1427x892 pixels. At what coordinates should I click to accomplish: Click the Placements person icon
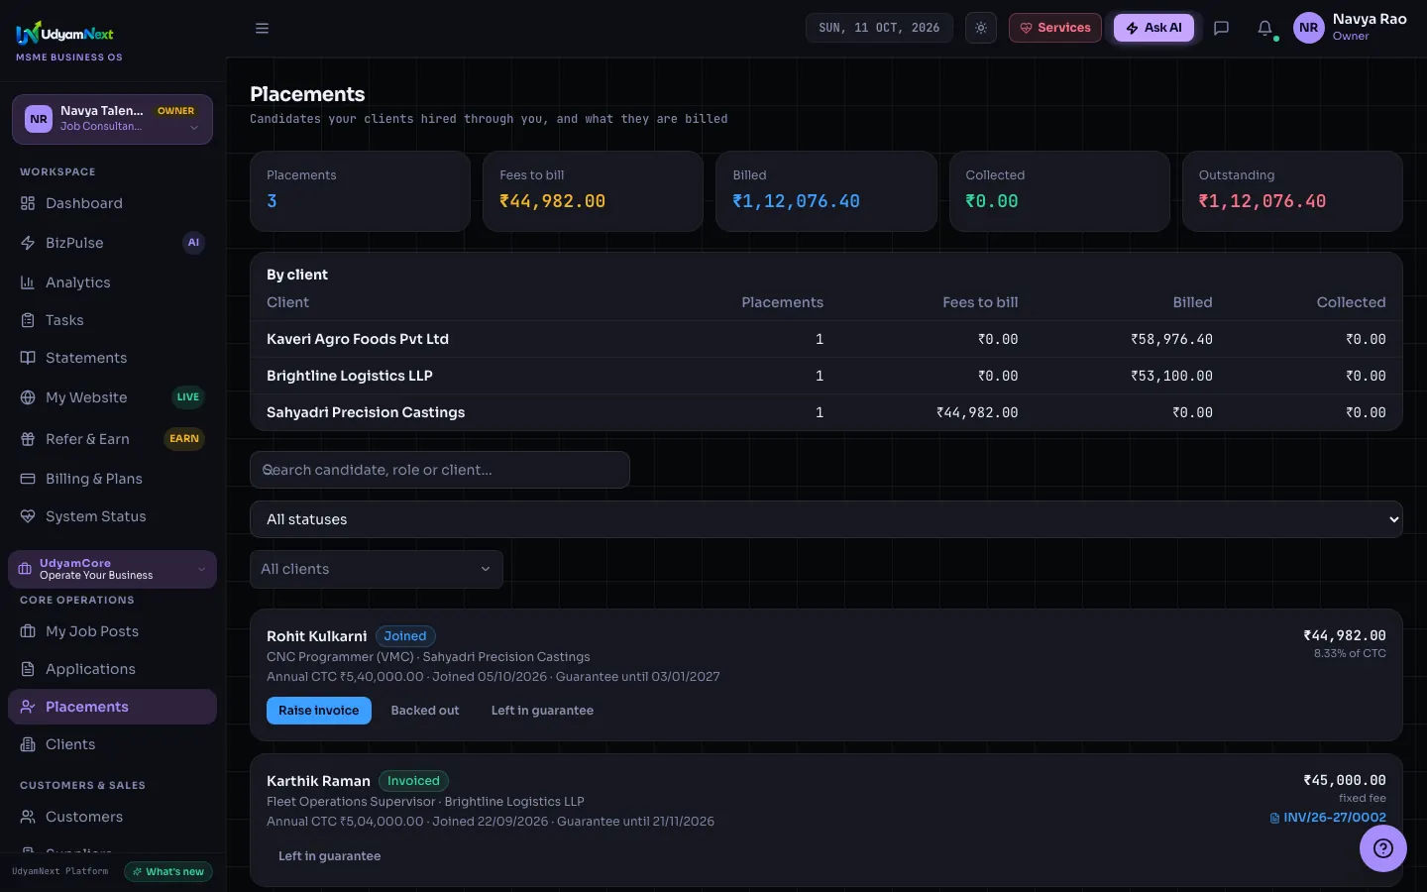point(28,707)
